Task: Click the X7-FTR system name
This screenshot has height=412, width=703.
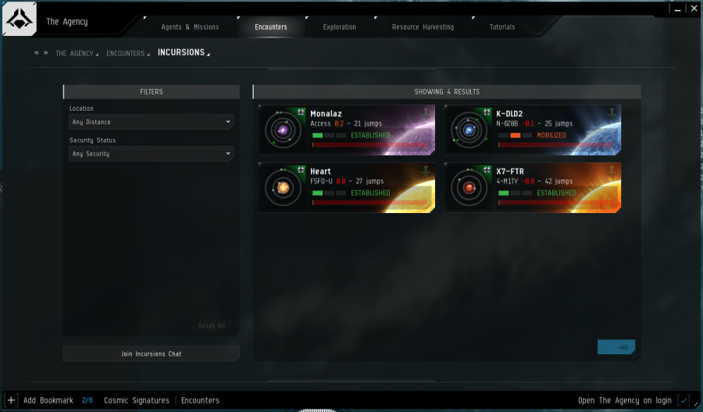Action: tap(510, 172)
